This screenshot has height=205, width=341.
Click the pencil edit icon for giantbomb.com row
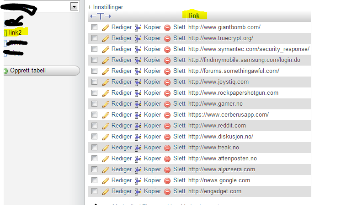point(106,27)
